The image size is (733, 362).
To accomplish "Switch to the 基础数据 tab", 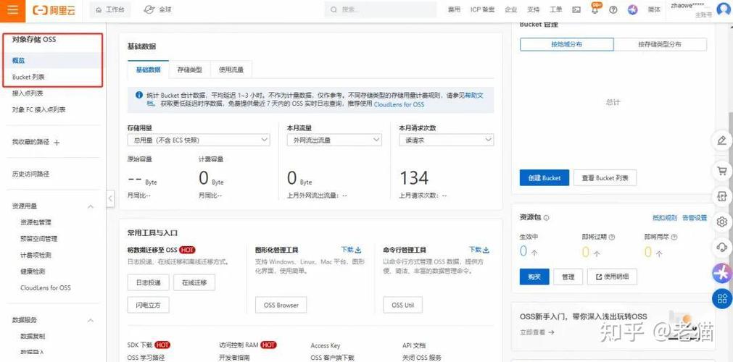I will (x=148, y=70).
